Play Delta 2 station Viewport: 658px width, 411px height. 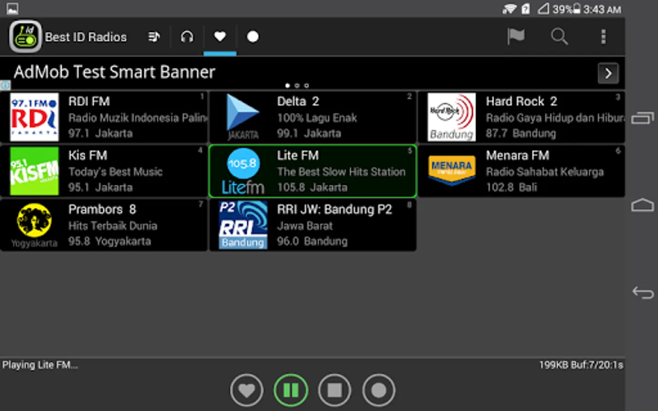313,117
